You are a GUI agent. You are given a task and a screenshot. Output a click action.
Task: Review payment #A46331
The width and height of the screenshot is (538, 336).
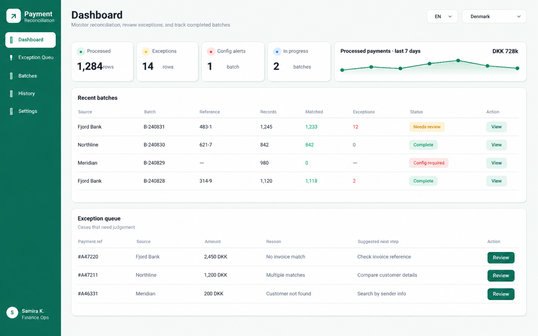click(x=501, y=294)
